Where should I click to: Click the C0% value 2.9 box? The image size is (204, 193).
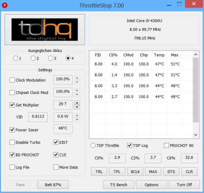(x=117, y=158)
